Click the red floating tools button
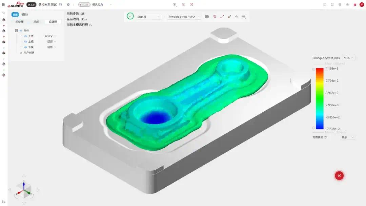 tap(339, 175)
